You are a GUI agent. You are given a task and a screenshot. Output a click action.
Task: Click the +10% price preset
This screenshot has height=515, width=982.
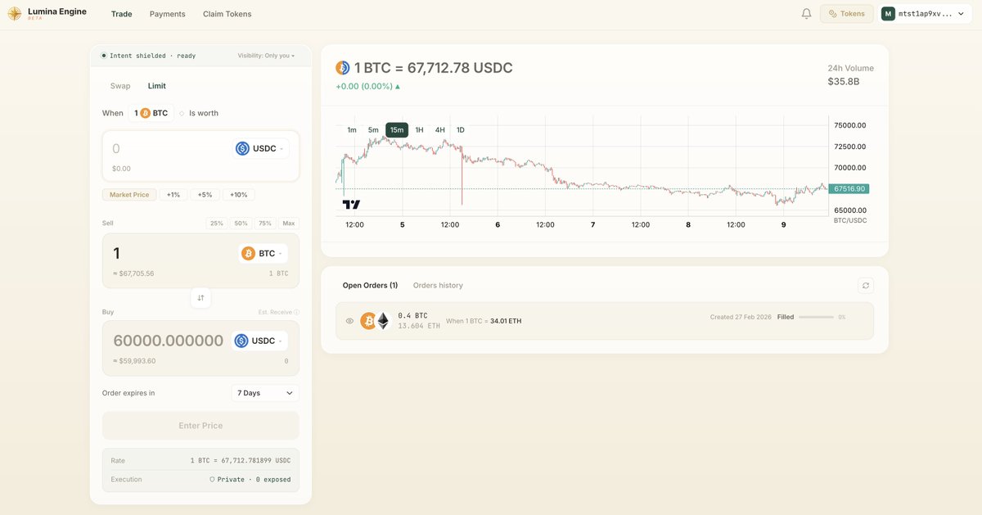coord(239,195)
